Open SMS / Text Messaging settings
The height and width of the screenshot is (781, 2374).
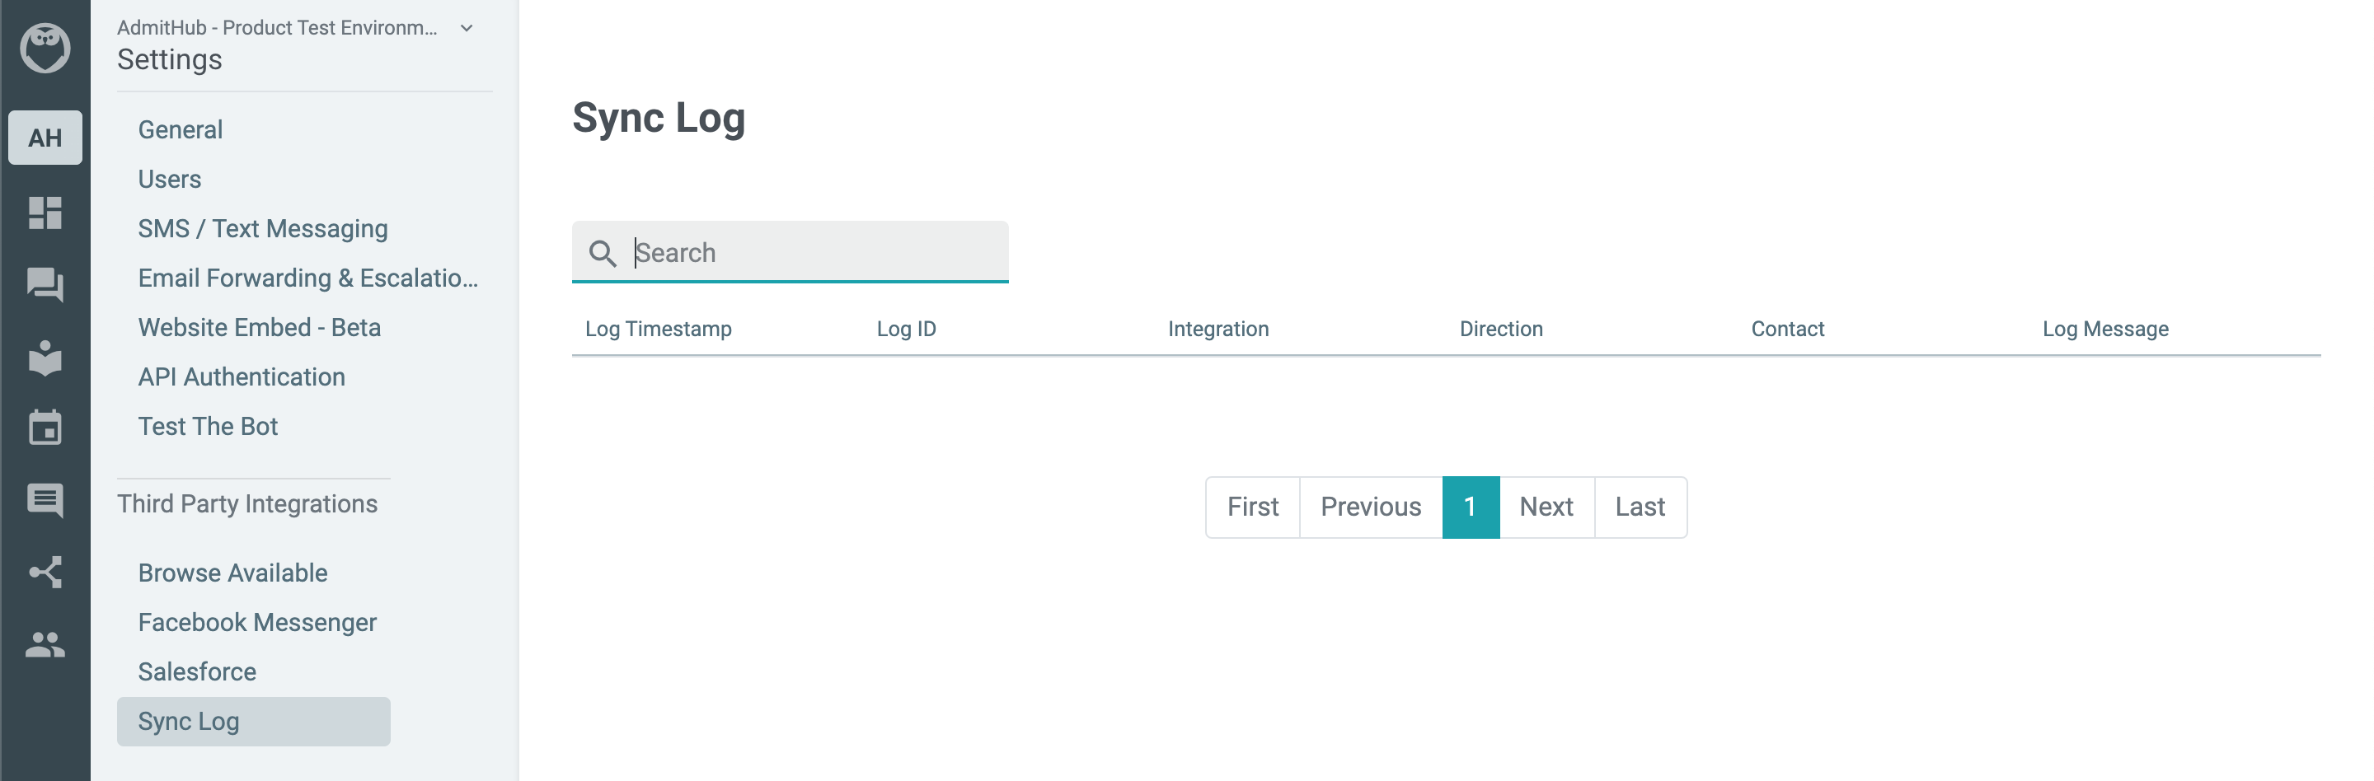point(263,228)
